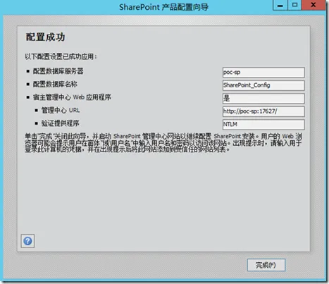
Task: Click the 管理中心 URL label
Action: [x=61, y=110]
